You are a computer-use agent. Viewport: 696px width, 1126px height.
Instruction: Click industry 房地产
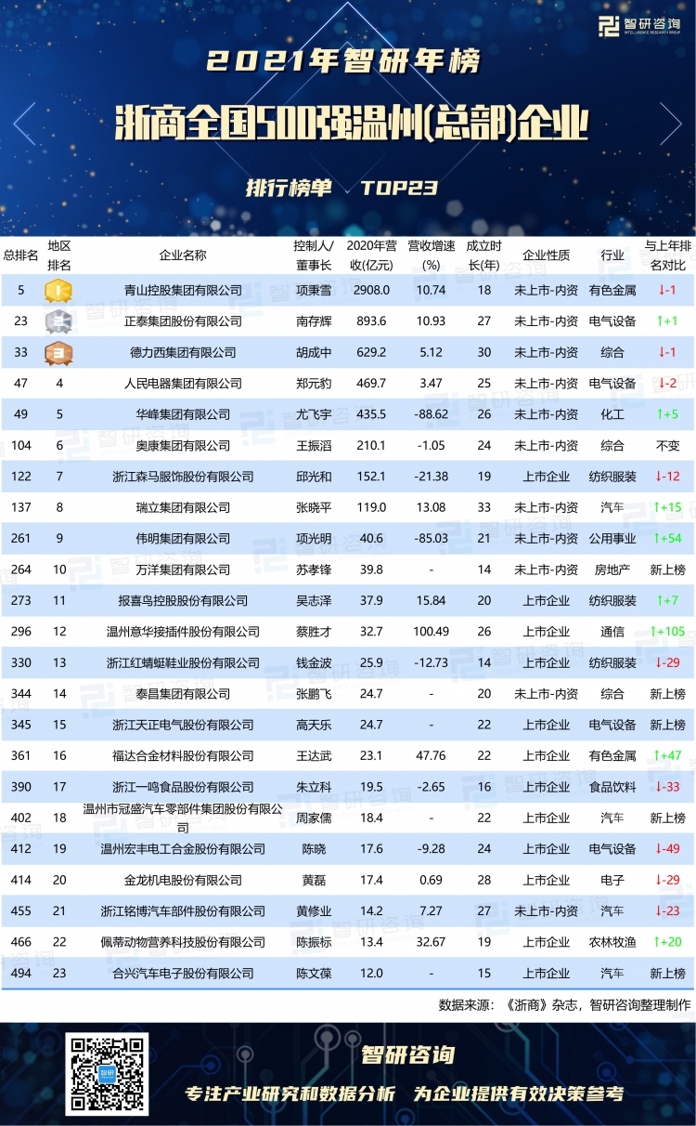tap(612, 570)
